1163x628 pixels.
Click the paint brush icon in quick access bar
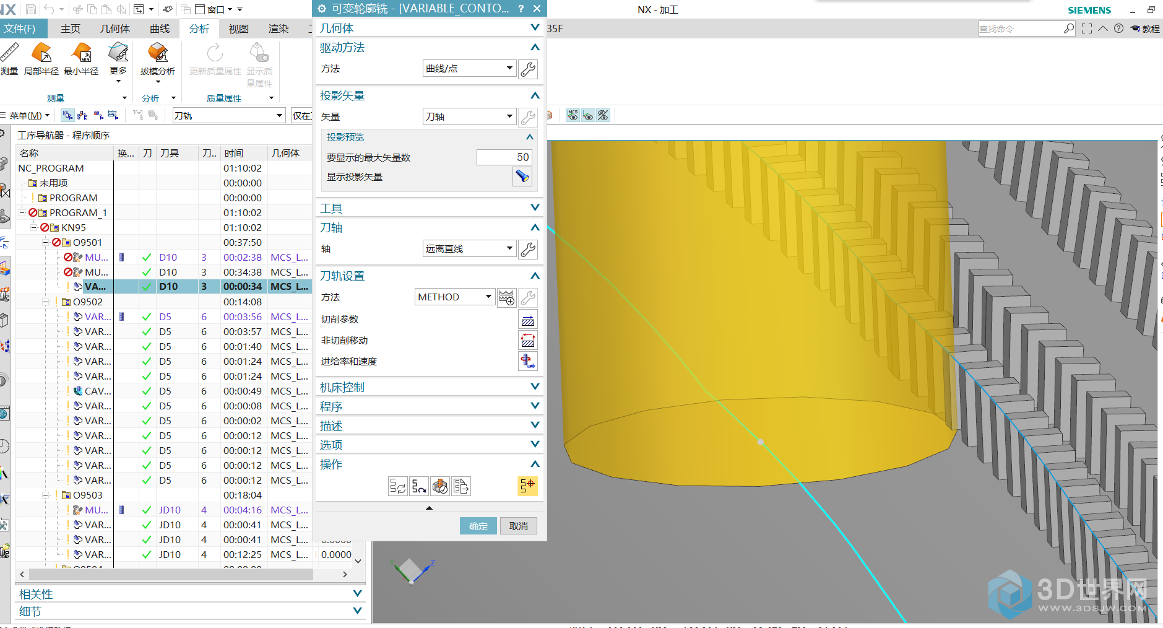168,9
